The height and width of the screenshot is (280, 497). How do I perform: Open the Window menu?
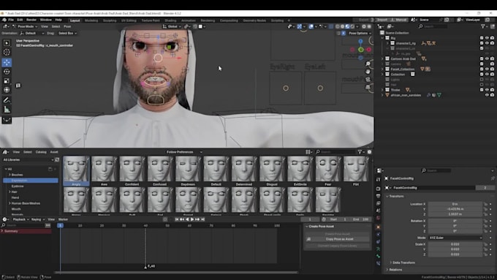tap(45, 20)
